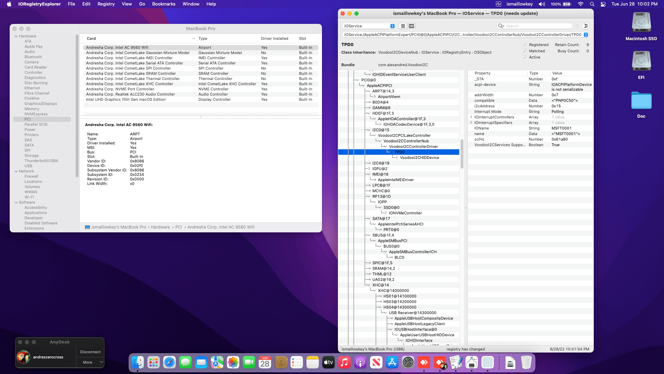Disconnect the AnyDesk session

pyautogui.click(x=90, y=352)
